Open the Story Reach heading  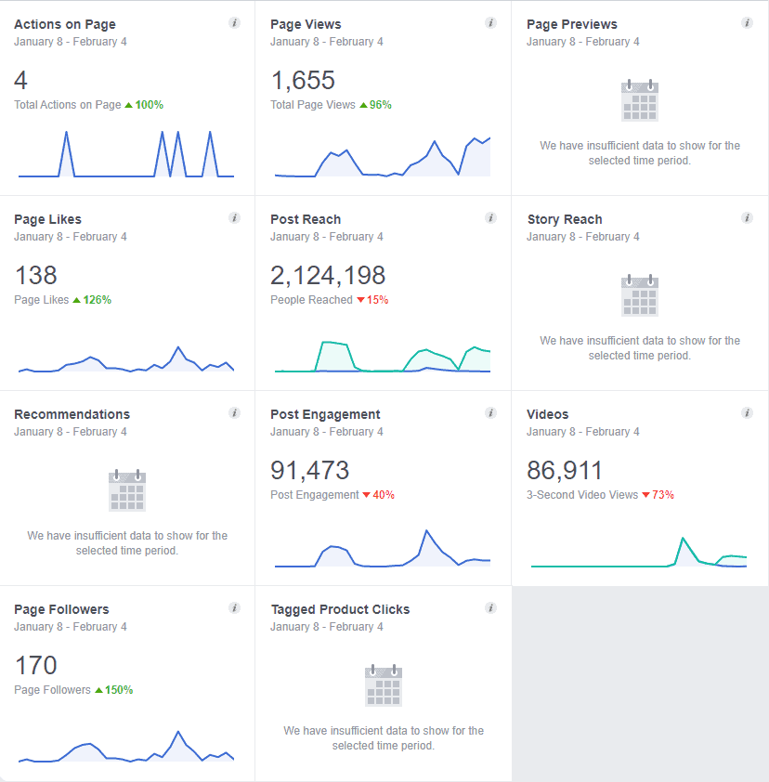coord(565,219)
